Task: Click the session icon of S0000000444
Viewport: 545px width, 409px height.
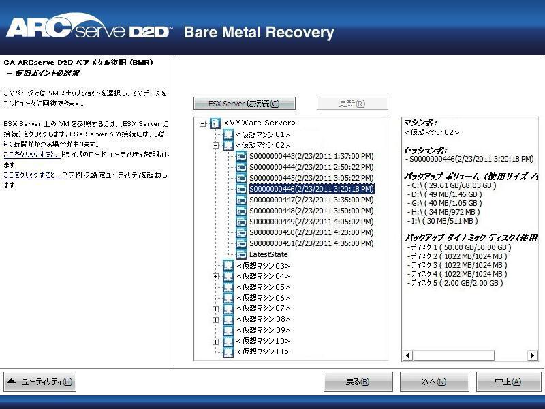Action: click(241, 167)
